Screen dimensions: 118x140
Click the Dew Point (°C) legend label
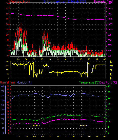pyautogui.click(x=108, y=82)
